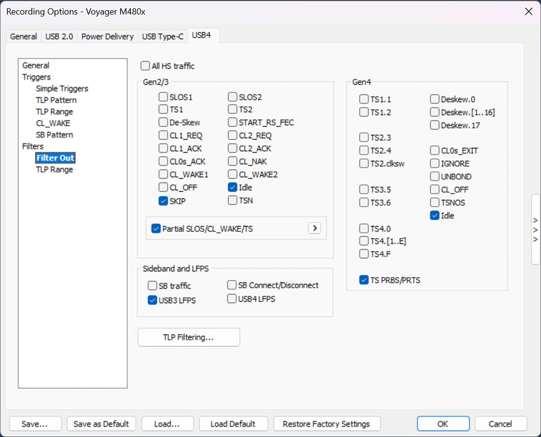Confirm with the OK button
Viewport: 541px width, 437px height.
coord(443,424)
